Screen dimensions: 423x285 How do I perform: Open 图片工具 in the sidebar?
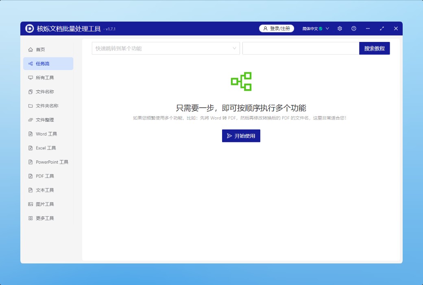pyautogui.click(x=45, y=204)
